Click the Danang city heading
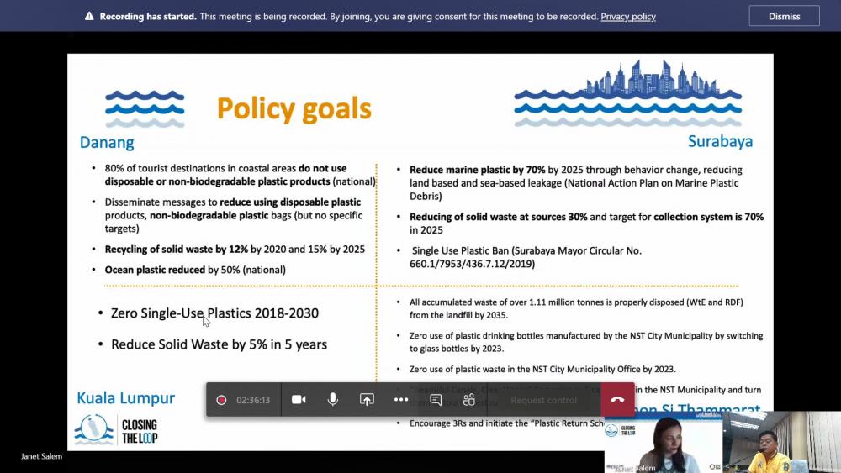 107,143
